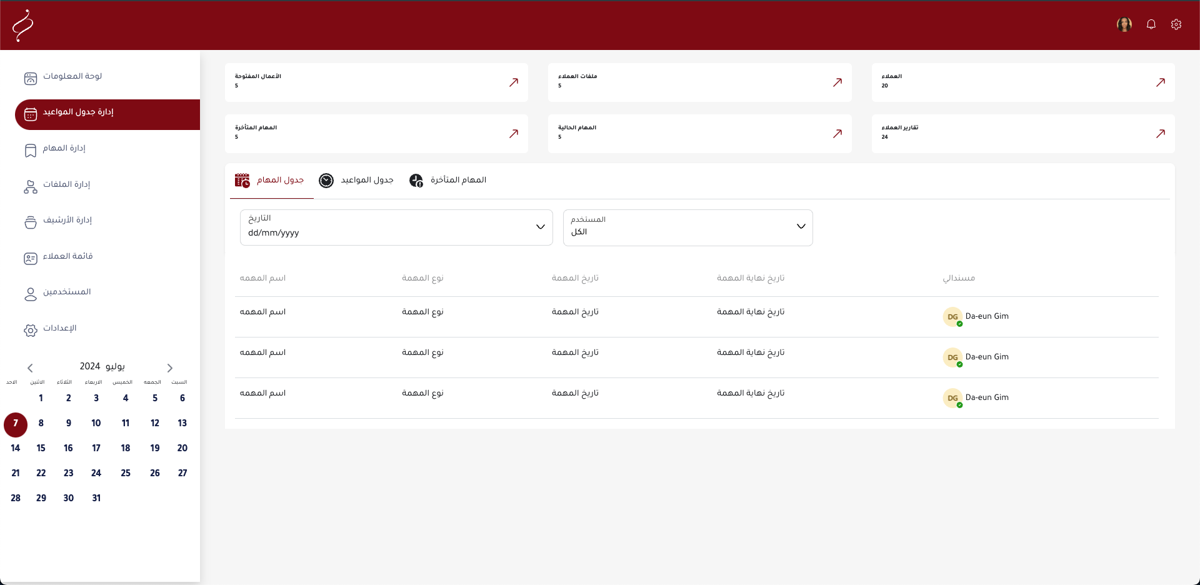Open الأعمال المفتوحة card arrow icon

point(513,82)
